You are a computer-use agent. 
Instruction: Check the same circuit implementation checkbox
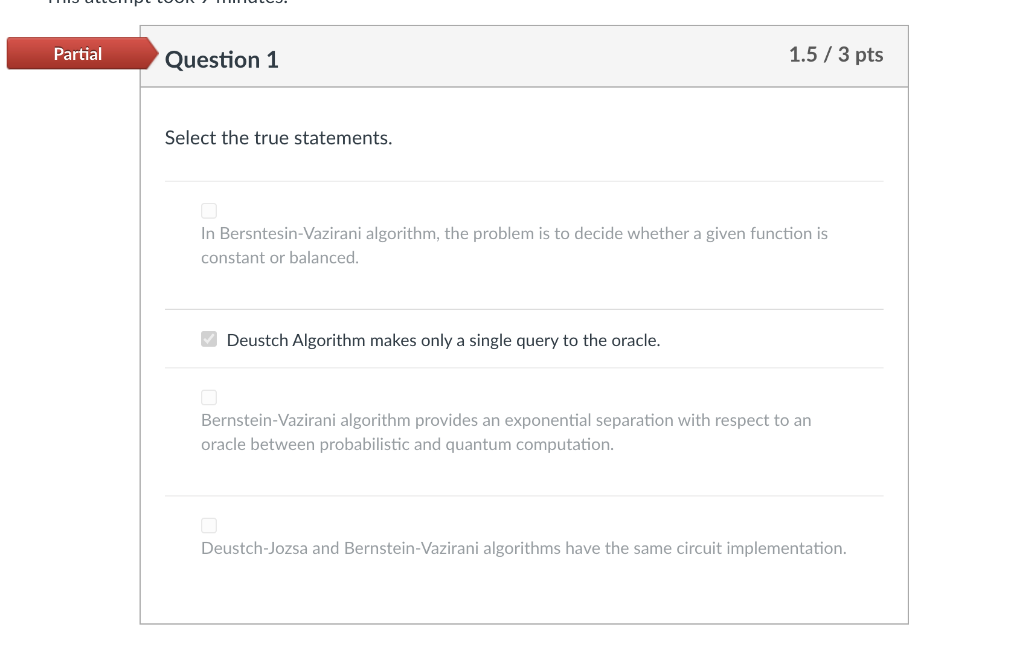tap(208, 525)
